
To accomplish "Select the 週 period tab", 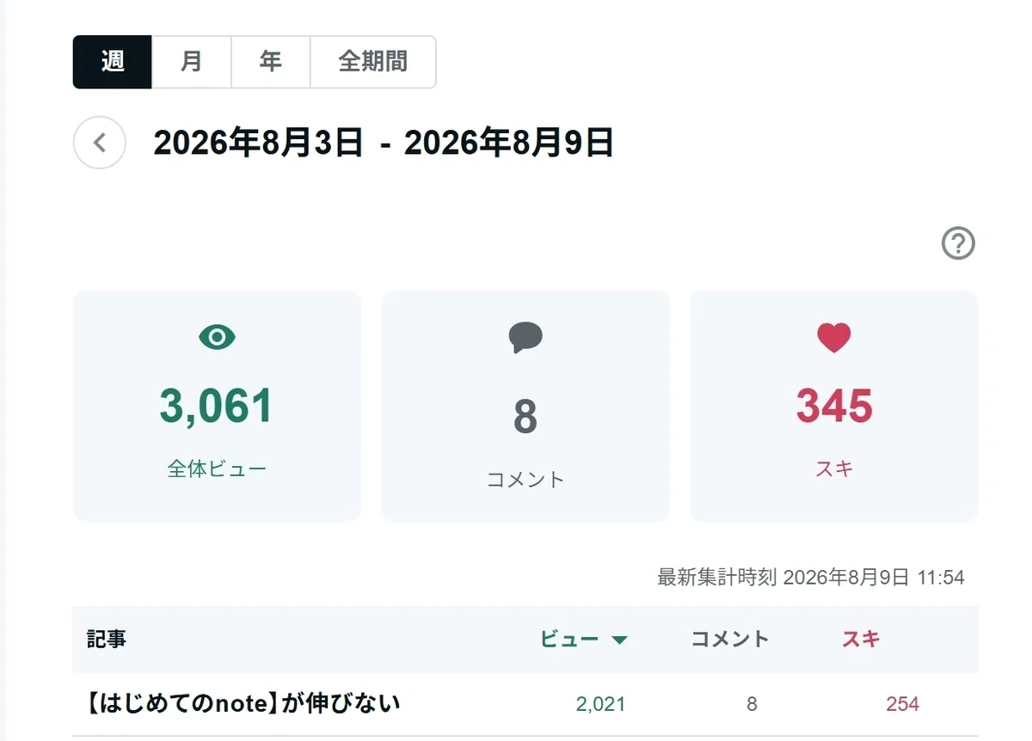I will pyautogui.click(x=113, y=62).
